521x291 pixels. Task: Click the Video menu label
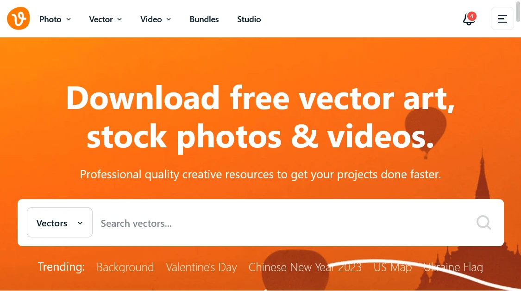[x=151, y=19]
